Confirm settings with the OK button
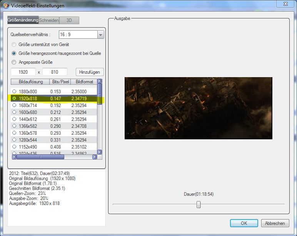297x236 pixels. coord(244,223)
